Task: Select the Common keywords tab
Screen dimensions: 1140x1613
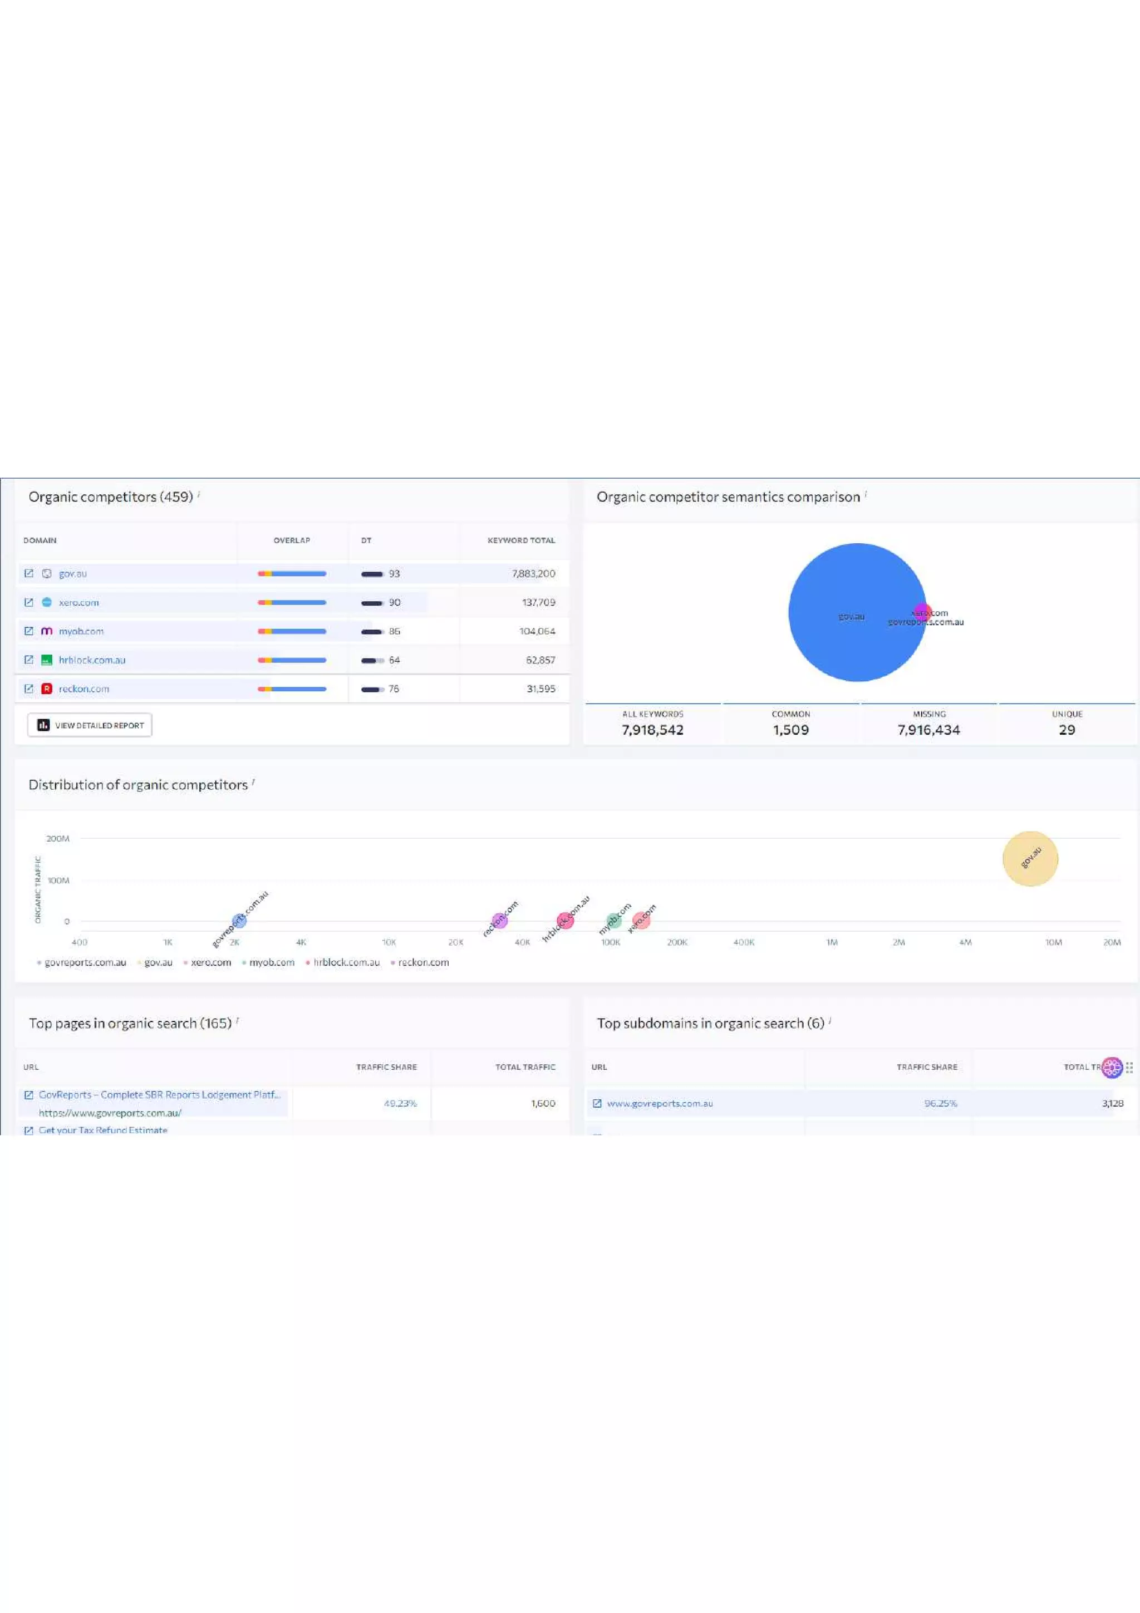Action: [791, 723]
